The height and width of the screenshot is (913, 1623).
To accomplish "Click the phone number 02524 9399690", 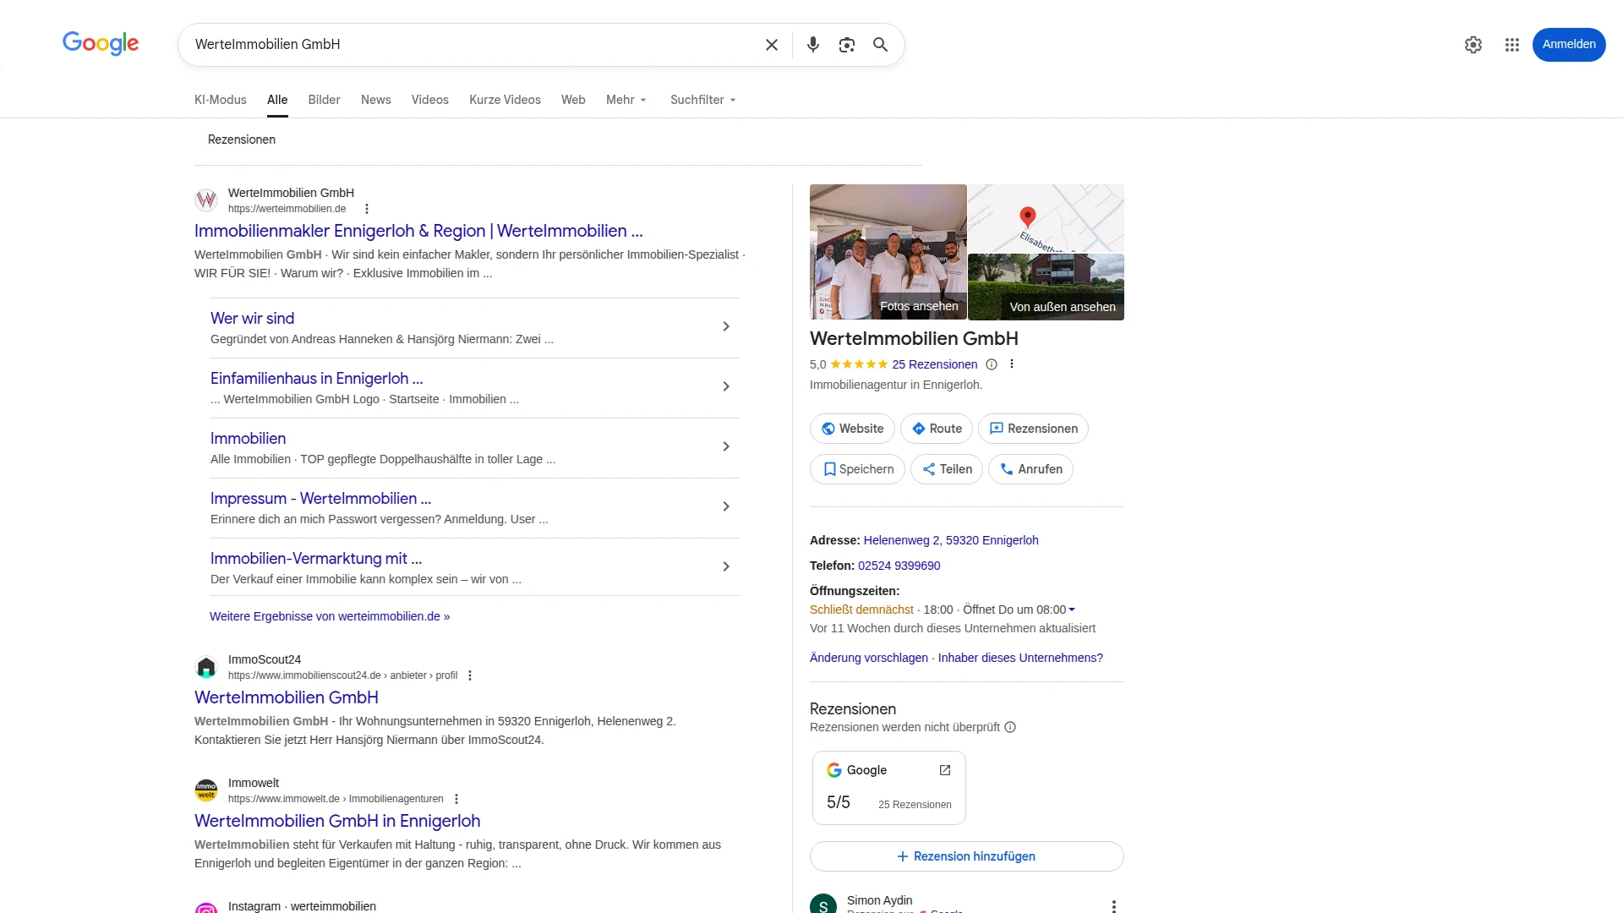I will coord(899,566).
